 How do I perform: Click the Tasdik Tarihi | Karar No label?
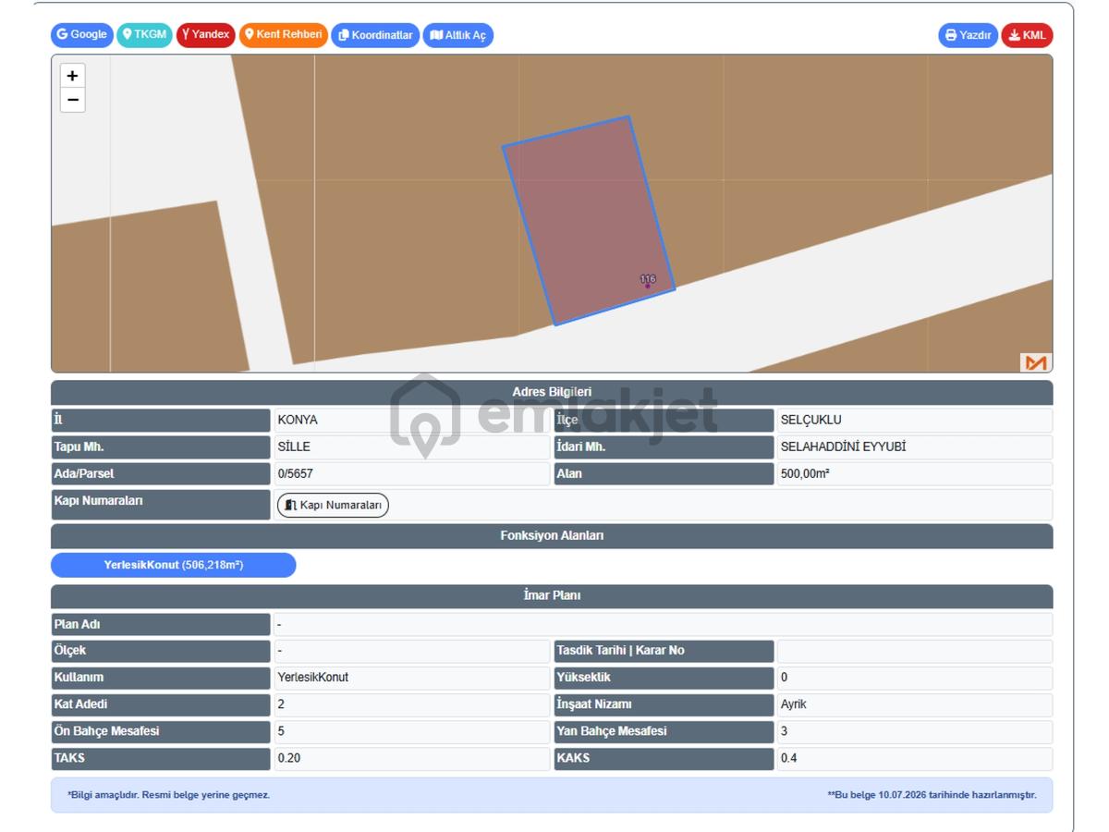click(x=620, y=651)
